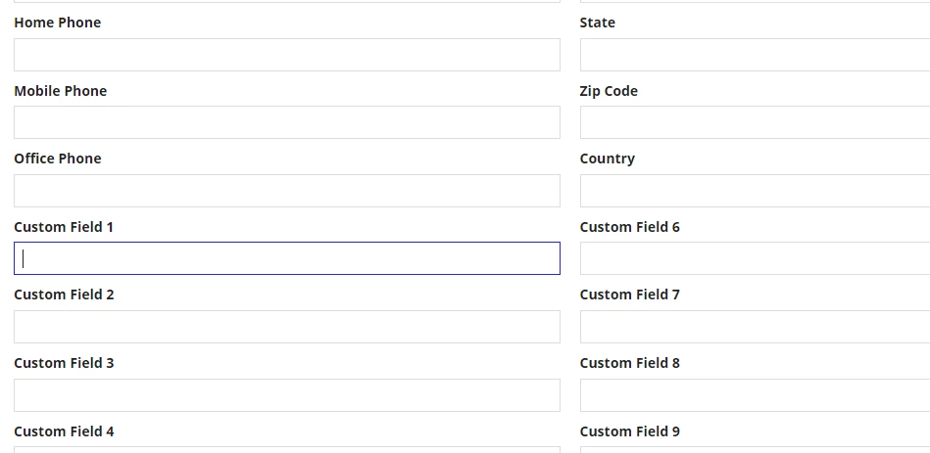Select the Custom Field 8 text box

pyautogui.click(x=755, y=395)
